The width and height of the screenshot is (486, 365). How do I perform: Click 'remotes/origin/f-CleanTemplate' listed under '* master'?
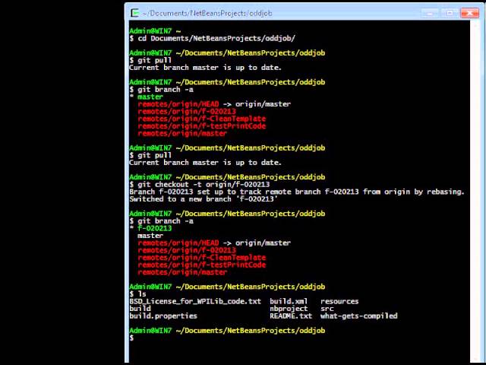pos(202,119)
